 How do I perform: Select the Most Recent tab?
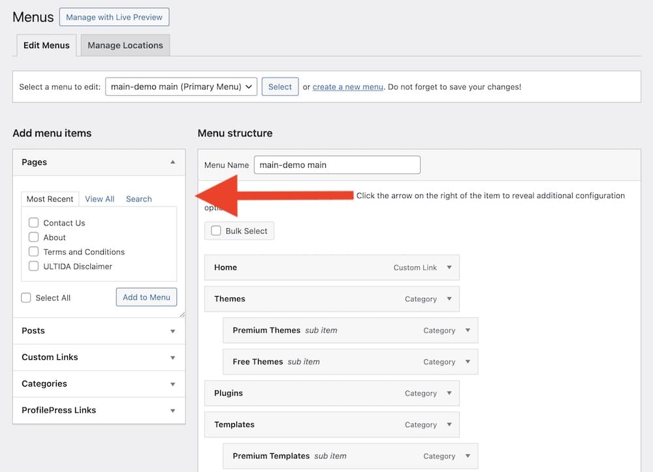(x=50, y=199)
